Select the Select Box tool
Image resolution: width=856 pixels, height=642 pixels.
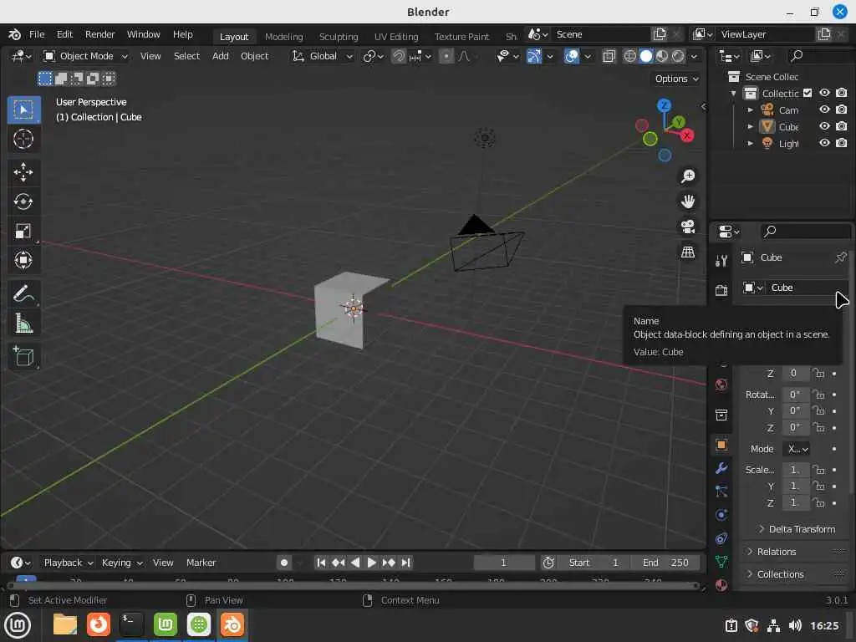coord(23,110)
